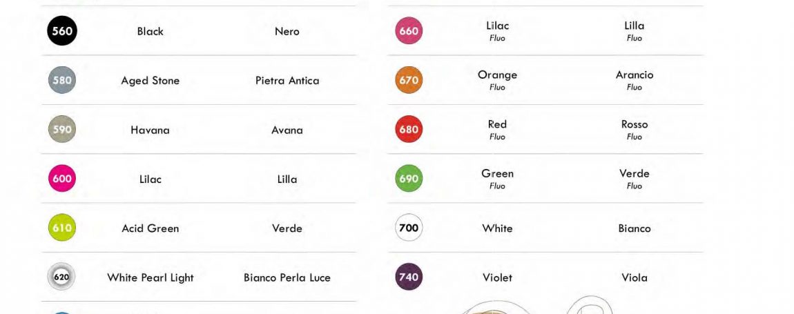Click the 620 White Pearl Light circle
The width and height of the screenshot is (794, 314).
(61, 277)
